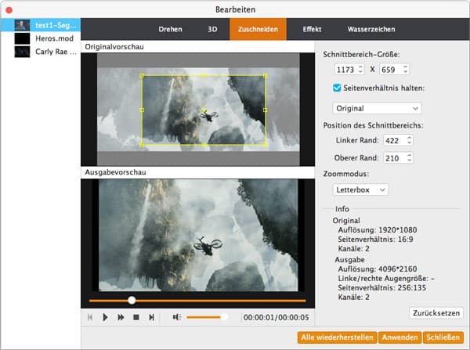This screenshot has height=350, width=470.
Task: Switch to the Drehen tab
Action: pyautogui.click(x=170, y=30)
